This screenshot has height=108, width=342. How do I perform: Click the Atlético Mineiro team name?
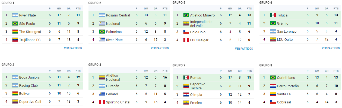click(x=202, y=15)
